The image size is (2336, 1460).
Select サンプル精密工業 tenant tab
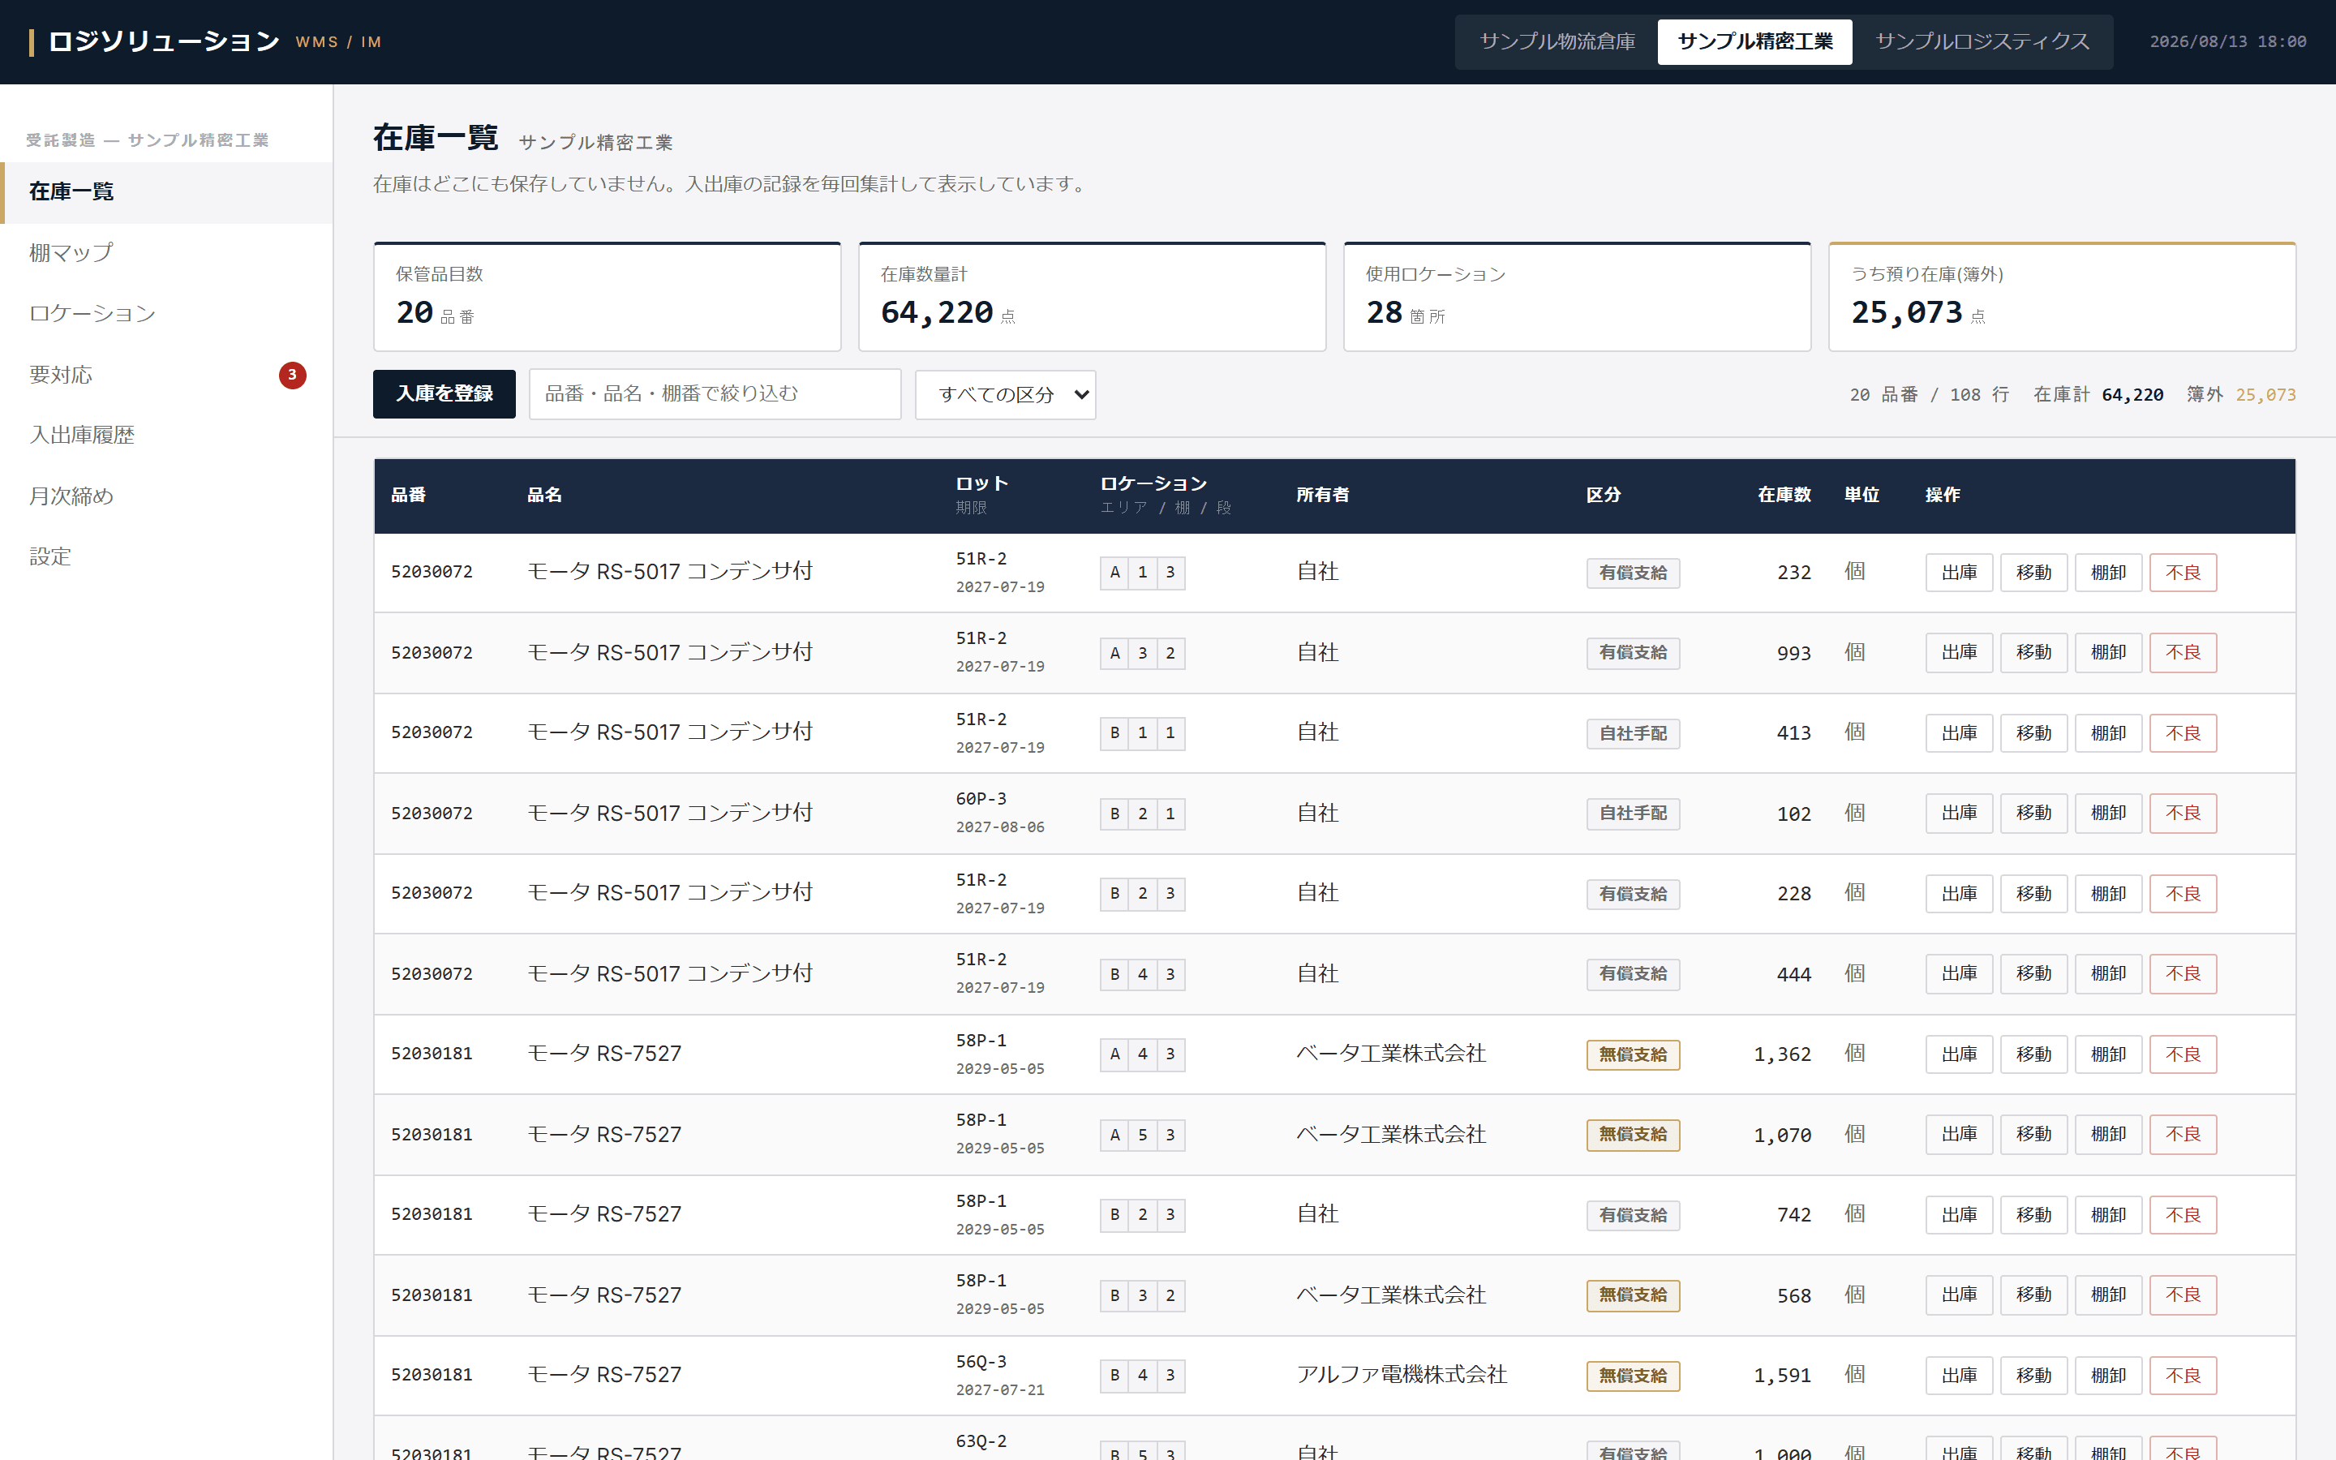click(1754, 41)
